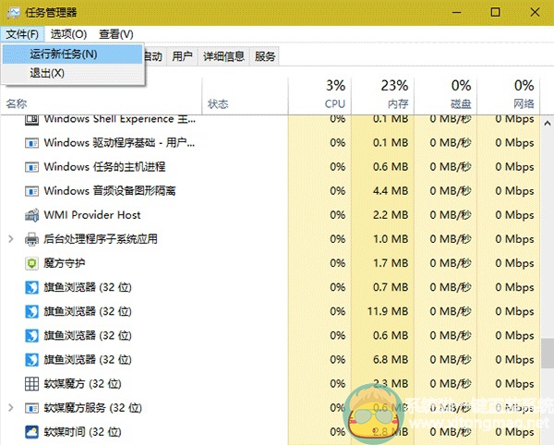The width and height of the screenshot is (554, 445).
Task: Select the Windows 任务的主机进程 name
Action: click(x=104, y=167)
